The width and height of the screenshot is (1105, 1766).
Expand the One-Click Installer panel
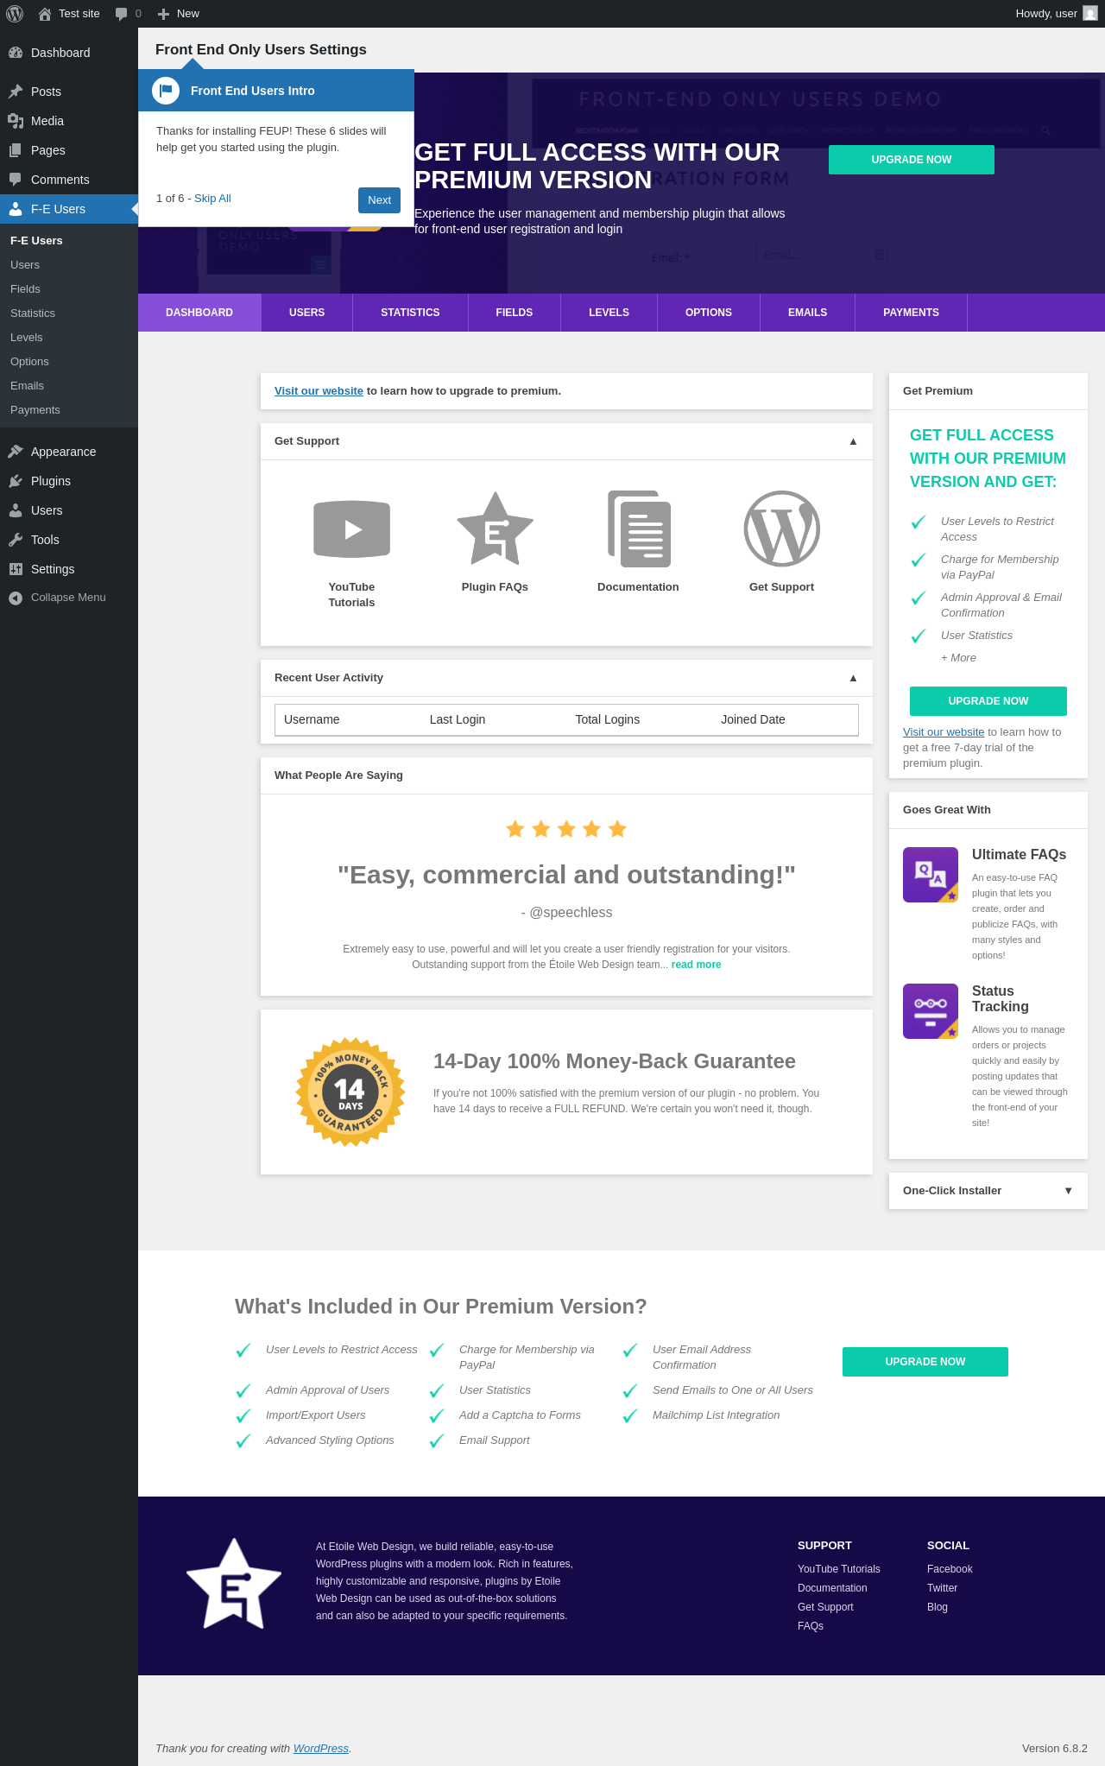coord(1068,1191)
